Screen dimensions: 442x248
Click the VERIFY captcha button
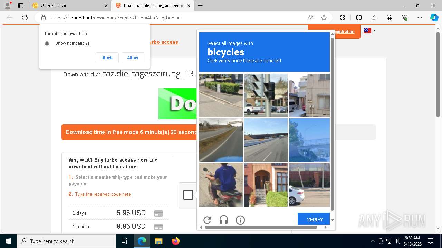[314, 219]
